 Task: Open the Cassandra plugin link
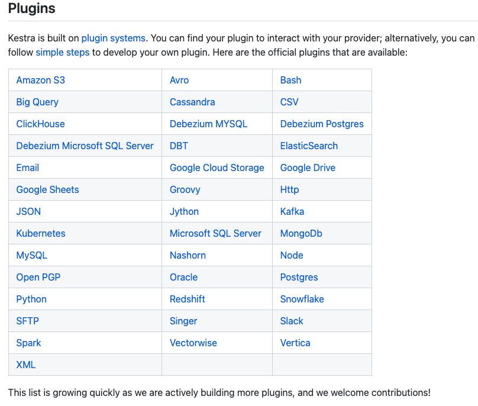pyautogui.click(x=192, y=102)
